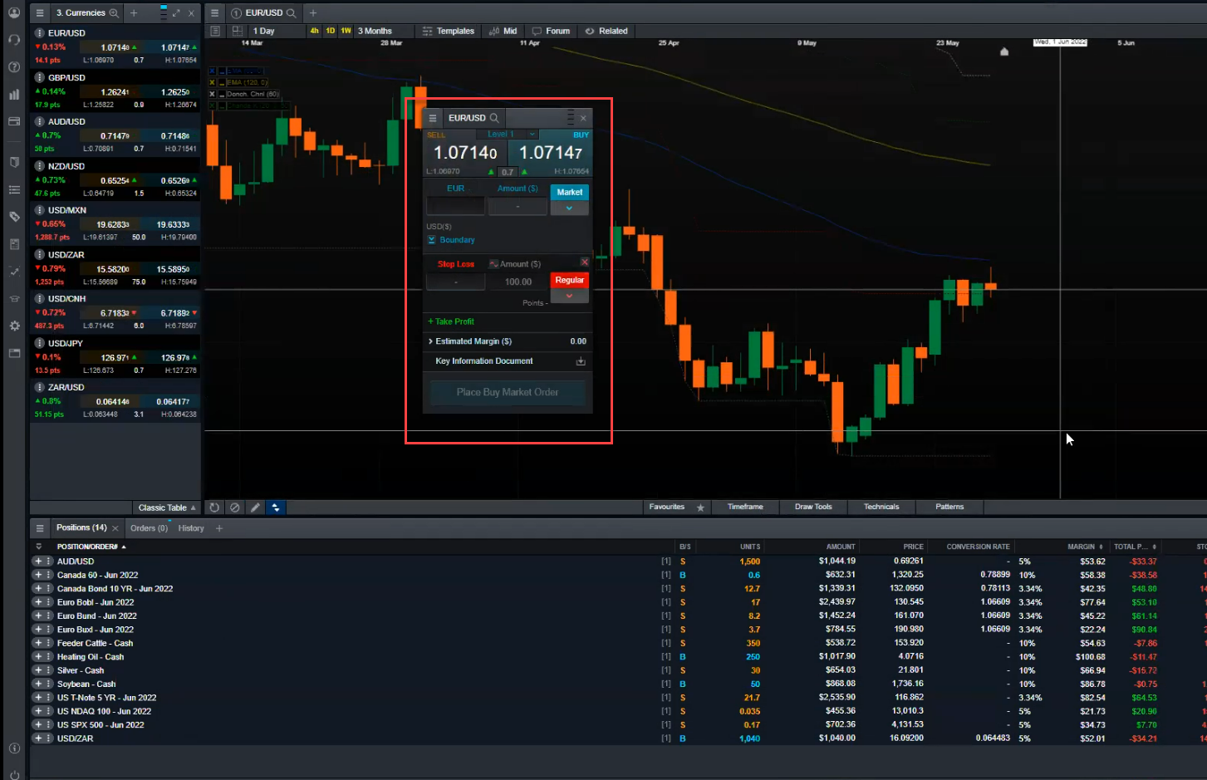Click the EUR quantity input field
Image resolution: width=1207 pixels, height=780 pixels.
tap(455, 206)
